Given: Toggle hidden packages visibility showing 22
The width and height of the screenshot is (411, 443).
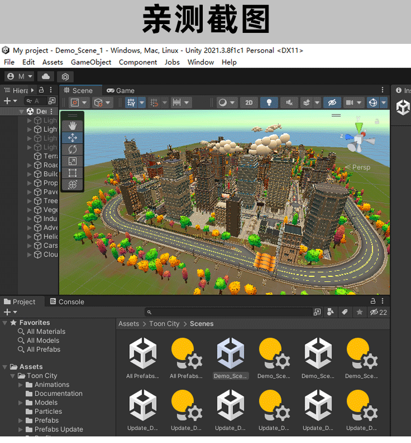Looking at the screenshot, I should (378, 312).
